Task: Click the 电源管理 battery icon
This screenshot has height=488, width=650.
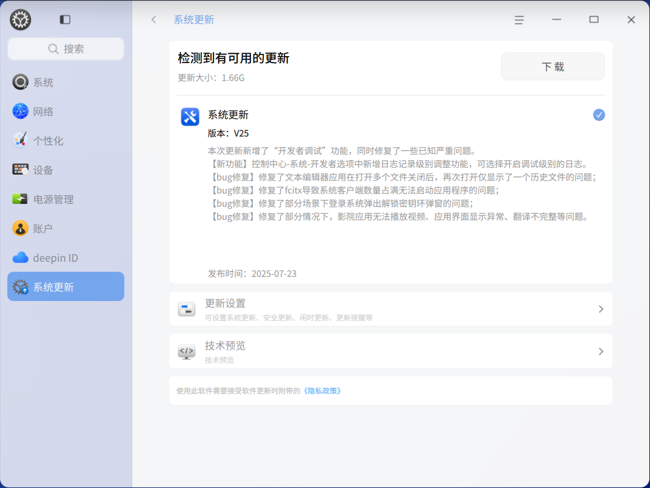Action: (20, 199)
